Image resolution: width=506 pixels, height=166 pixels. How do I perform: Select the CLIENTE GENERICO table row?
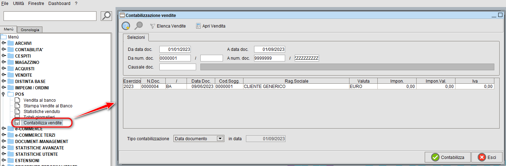pyautogui.click(x=264, y=87)
